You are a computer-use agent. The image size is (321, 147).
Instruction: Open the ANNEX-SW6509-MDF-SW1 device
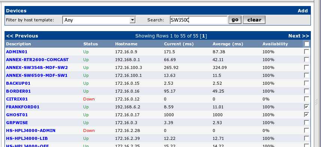37,75
